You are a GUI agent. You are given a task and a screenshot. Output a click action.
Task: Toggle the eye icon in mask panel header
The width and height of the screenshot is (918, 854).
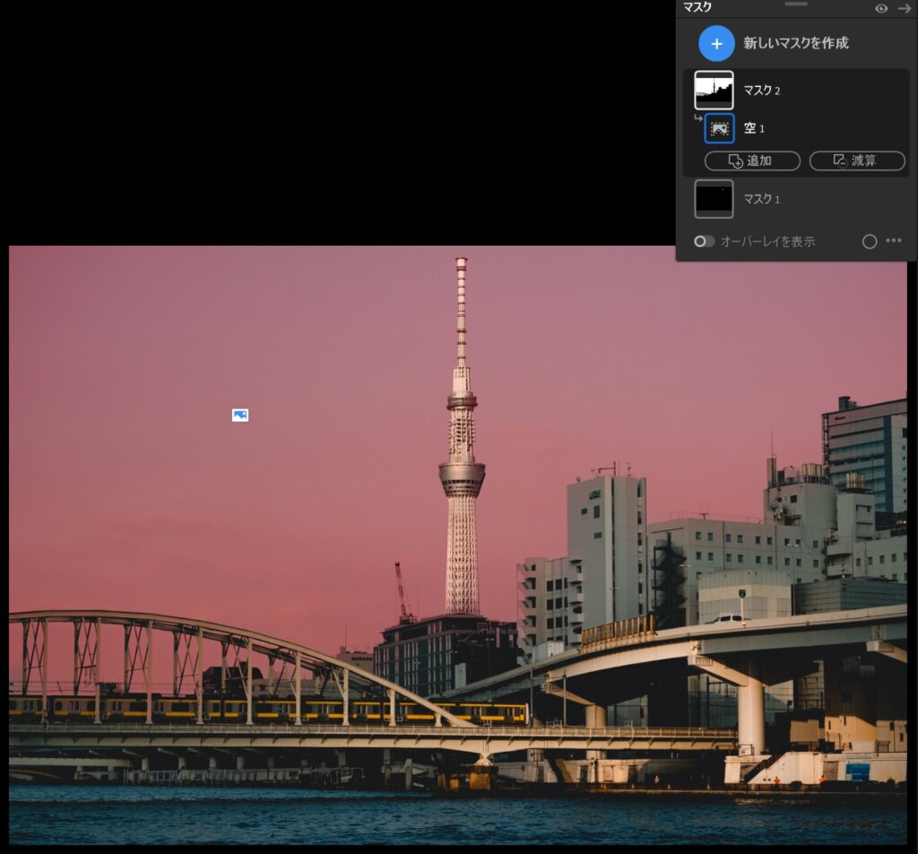tap(881, 8)
